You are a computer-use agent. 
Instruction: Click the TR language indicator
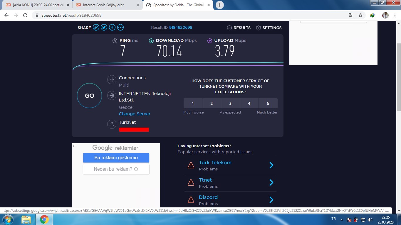[x=334, y=219]
